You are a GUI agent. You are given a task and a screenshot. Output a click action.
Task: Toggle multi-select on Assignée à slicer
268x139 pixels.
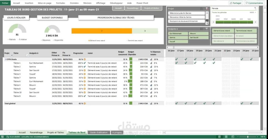point(202,29)
